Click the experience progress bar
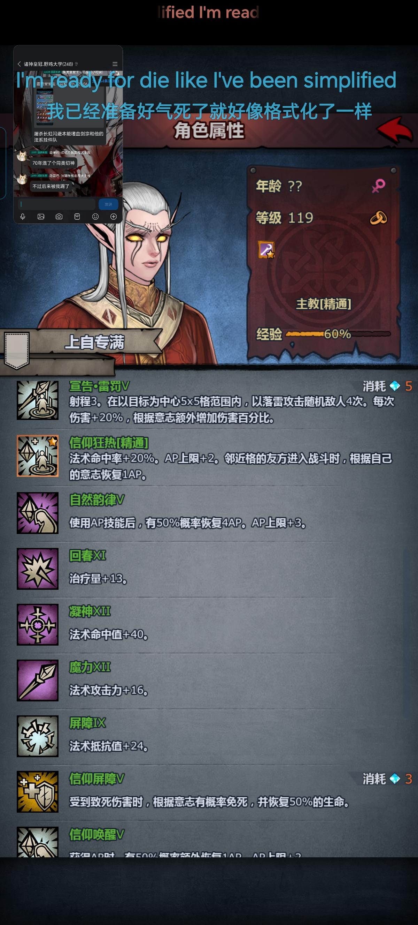The width and height of the screenshot is (418, 925). point(338,334)
